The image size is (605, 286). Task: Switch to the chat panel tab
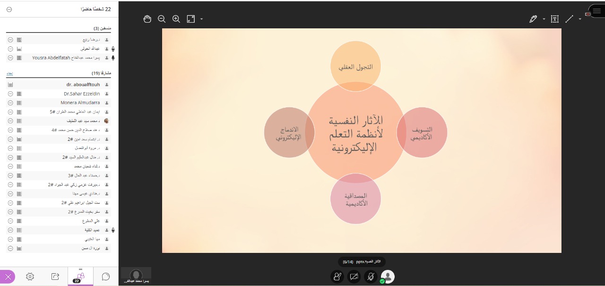click(106, 277)
